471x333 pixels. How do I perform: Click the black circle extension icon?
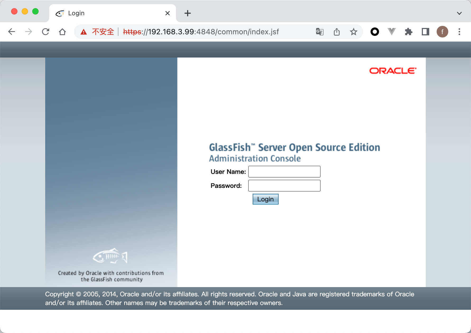tap(375, 32)
